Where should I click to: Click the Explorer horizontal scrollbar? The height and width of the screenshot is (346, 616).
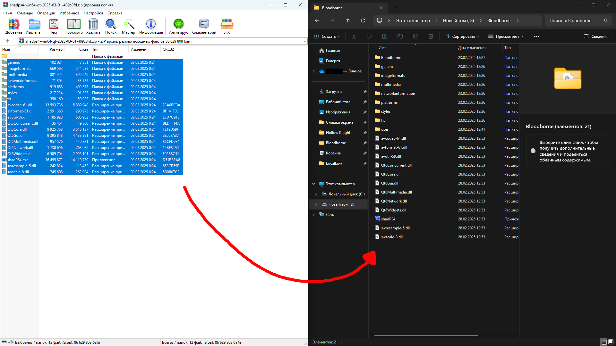pyautogui.click(x=426, y=336)
